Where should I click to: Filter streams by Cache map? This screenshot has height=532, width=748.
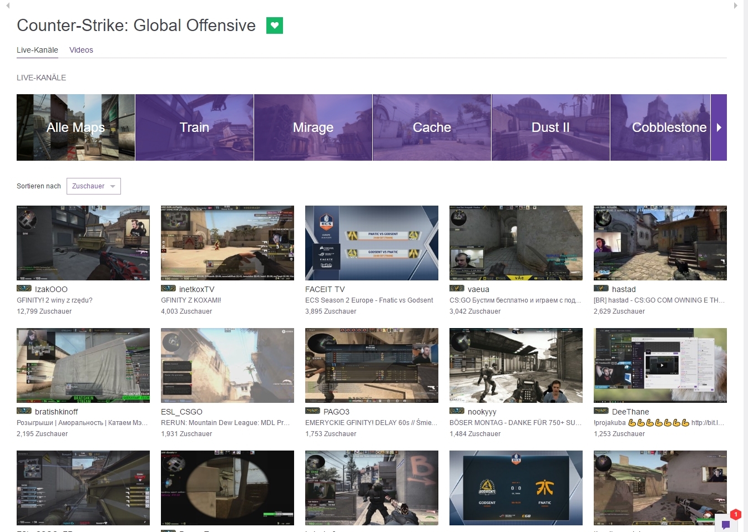[432, 127]
